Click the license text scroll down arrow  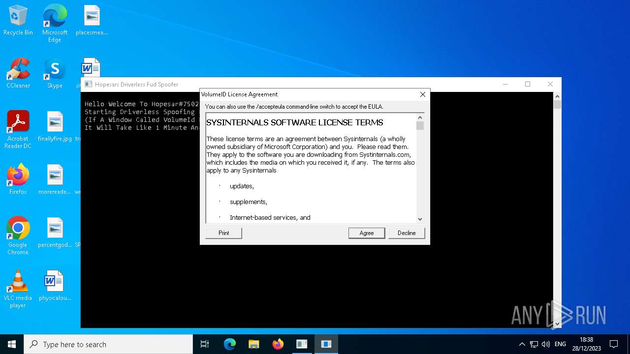420,219
